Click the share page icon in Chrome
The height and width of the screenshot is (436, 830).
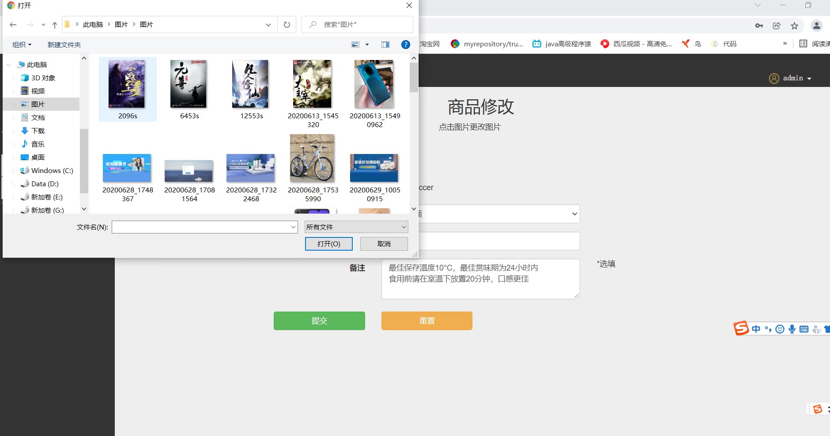coord(777,26)
